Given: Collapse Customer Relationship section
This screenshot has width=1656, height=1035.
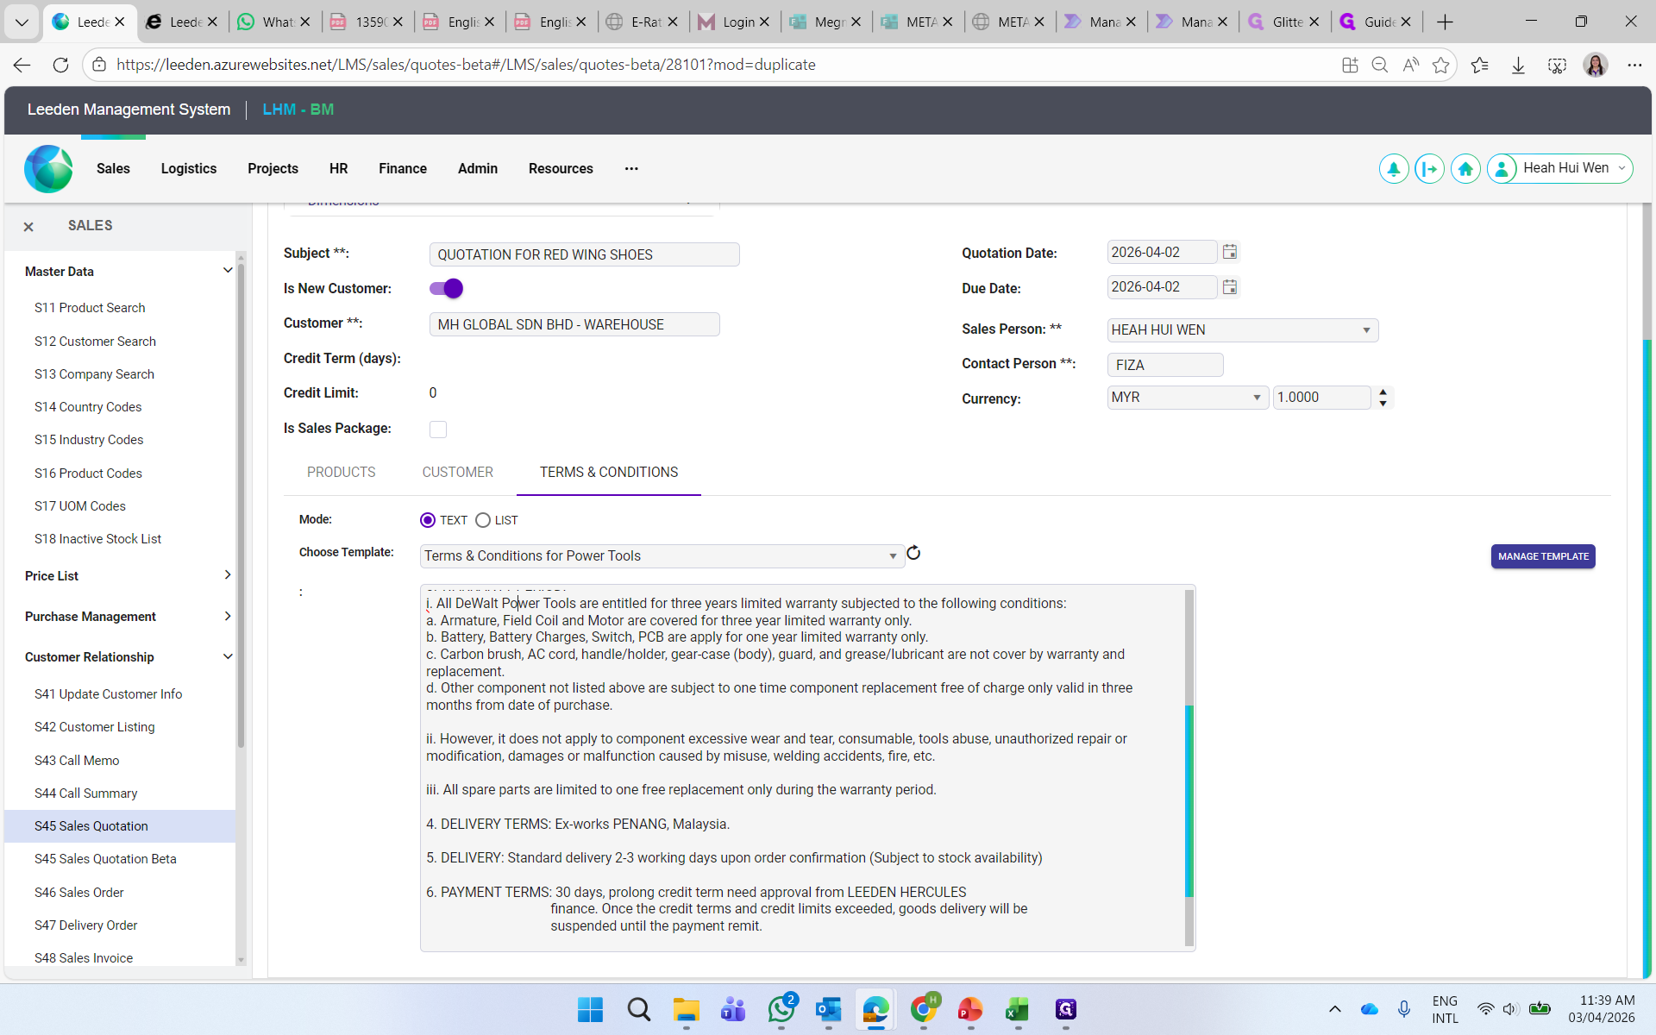Looking at the screenshot, I should [228, 657].
